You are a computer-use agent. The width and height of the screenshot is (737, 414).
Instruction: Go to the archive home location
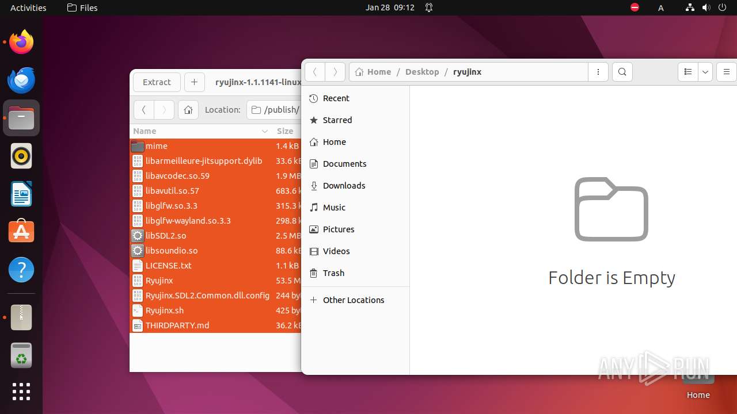[x=188, y=110]
